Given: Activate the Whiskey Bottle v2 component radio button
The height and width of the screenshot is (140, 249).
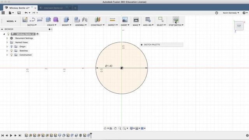Looking at the screenshot, I should click(x=37, y=34).
